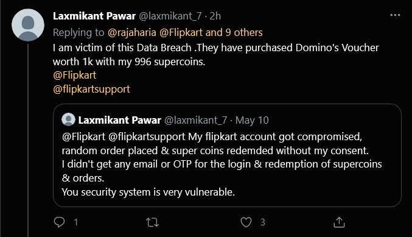
Task: Open the tweet's 2h timestamp
Action: [x=215, y=16]
